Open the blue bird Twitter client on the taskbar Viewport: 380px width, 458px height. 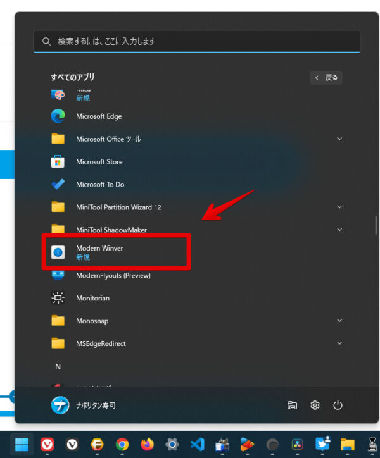coord(322,444)
